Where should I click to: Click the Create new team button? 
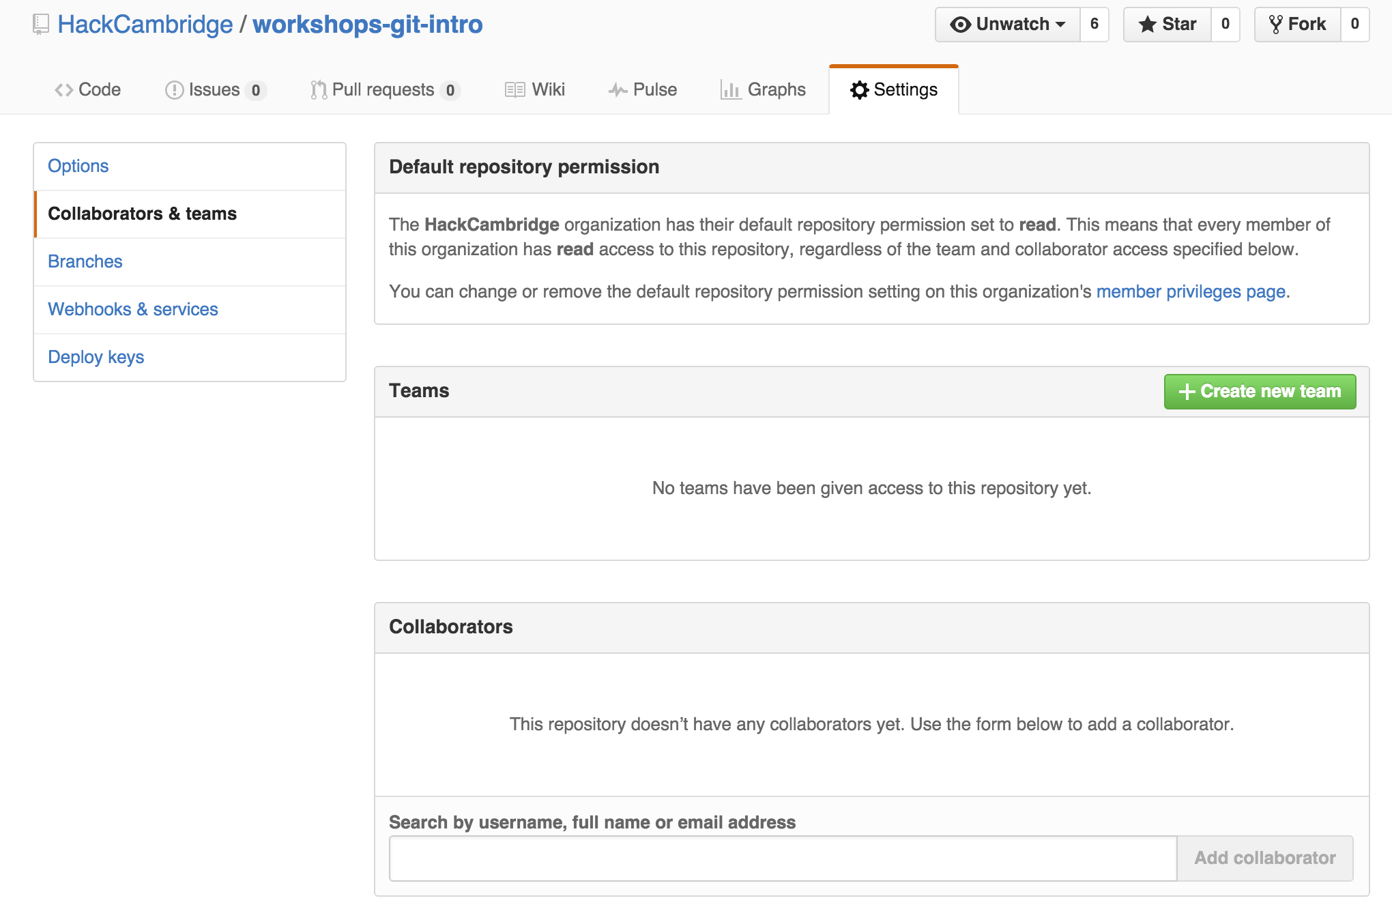coord(1260,390)
